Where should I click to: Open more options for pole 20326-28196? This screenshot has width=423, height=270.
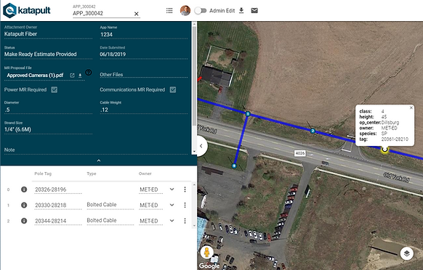tap(185, 189)
